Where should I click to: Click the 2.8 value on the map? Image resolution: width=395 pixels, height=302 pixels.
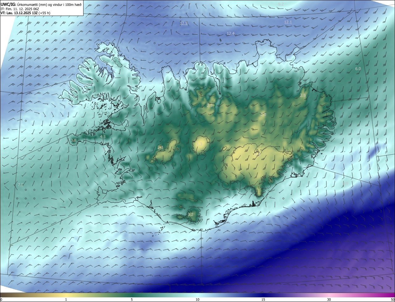pyautogui.click(x=303, y=95)
